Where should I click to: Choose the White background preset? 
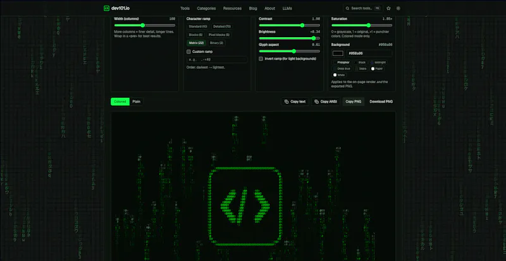click(339, 75)
